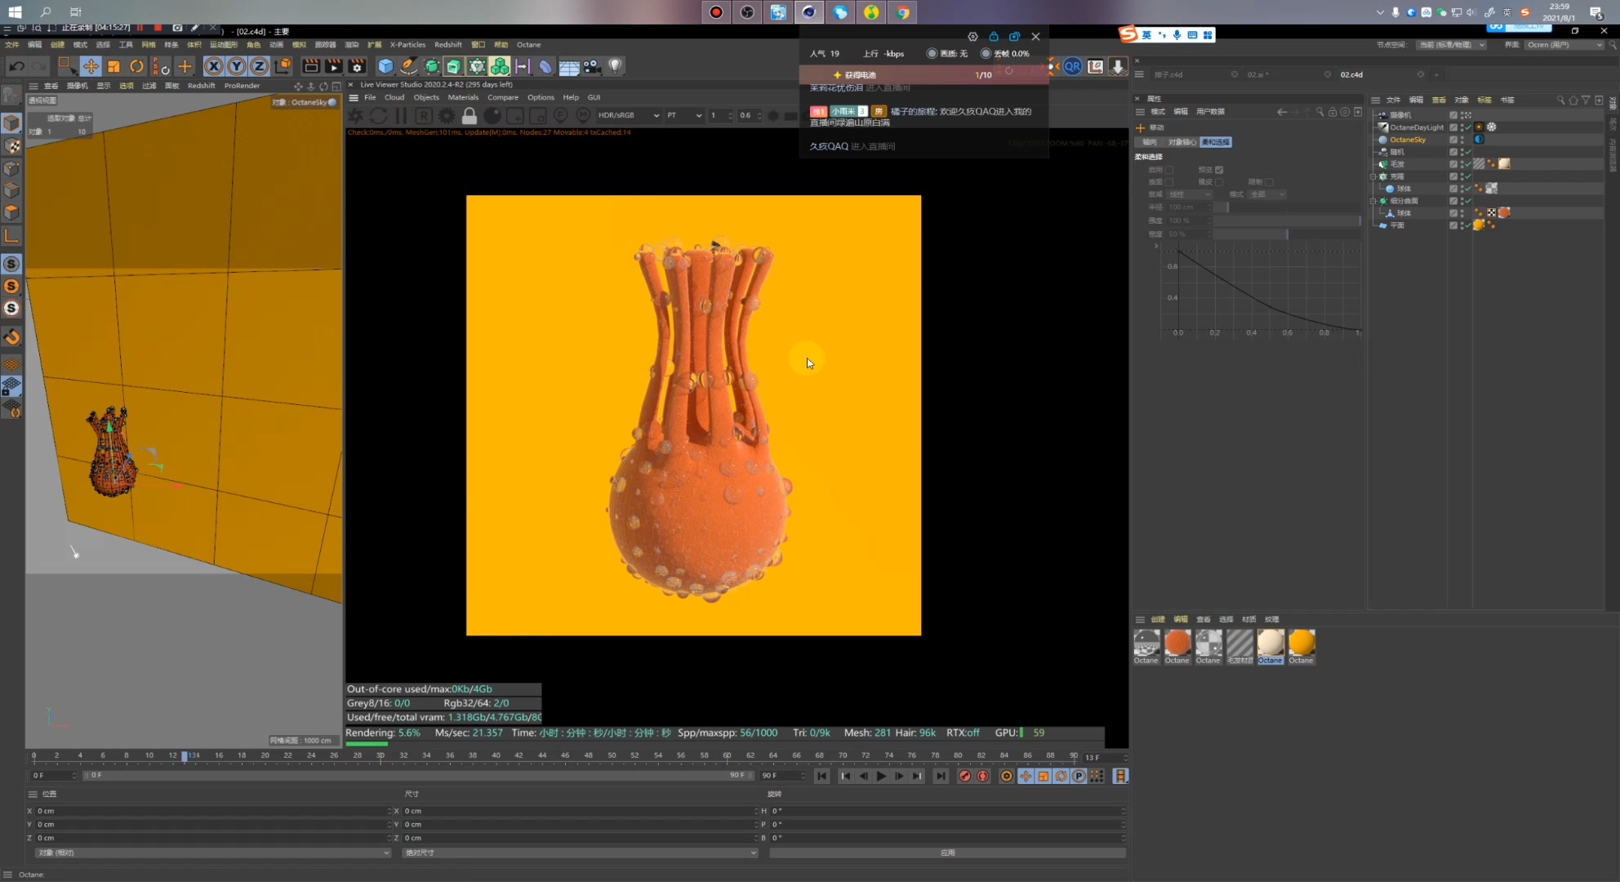Click OctaneDayLight's sun tag icon

(x=1479, y=127)
